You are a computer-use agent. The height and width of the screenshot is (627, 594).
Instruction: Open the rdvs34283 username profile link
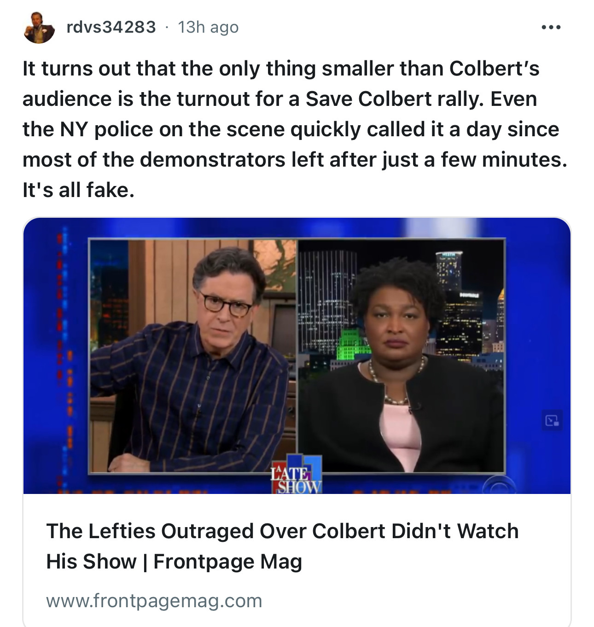pyautogui.click(x=111, y=27)
